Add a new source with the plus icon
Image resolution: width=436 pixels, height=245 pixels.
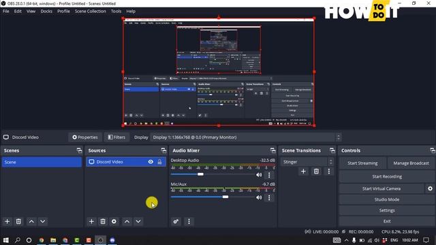91,221
